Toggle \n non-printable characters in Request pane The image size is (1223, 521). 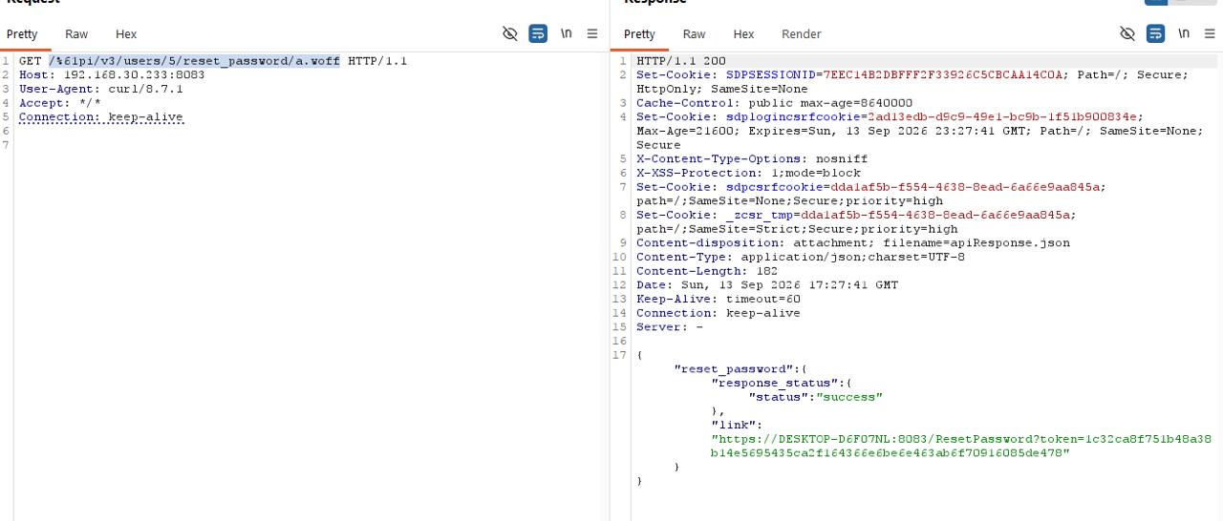click(567, 33)
